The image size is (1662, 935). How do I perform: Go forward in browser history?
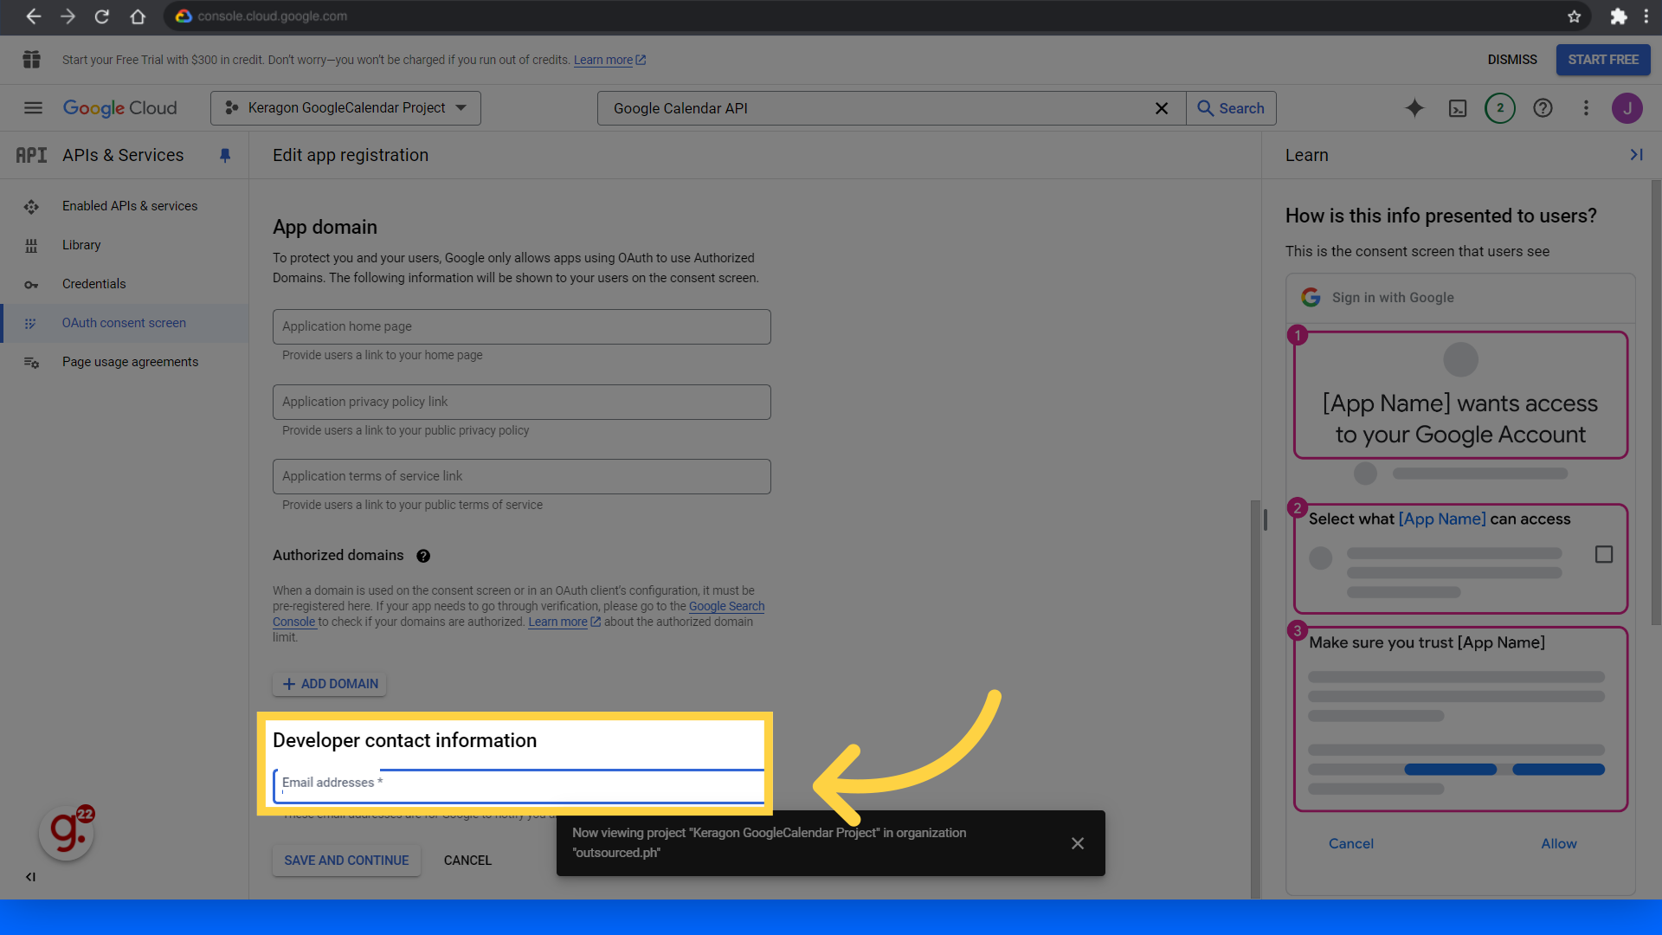click(68, 16)
